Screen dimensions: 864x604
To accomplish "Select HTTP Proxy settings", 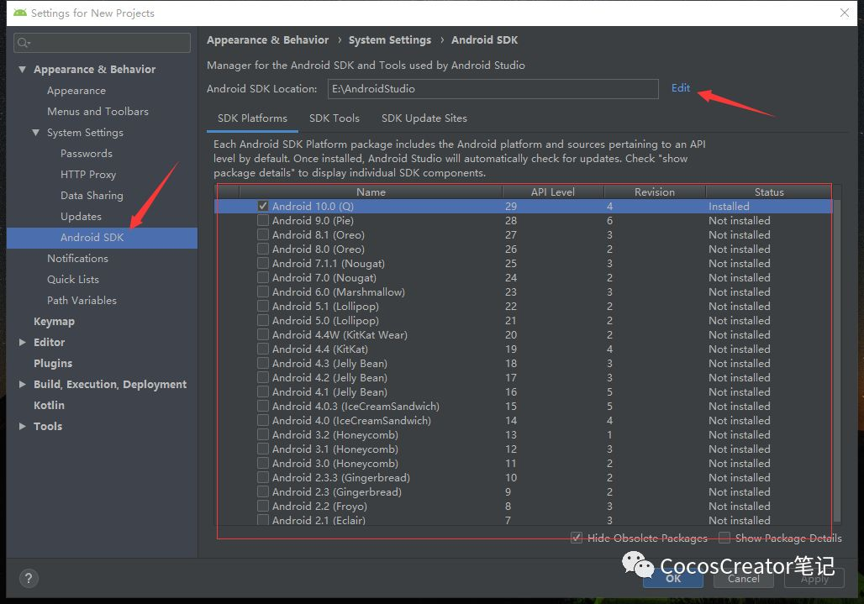I will (x=88, y=175).
